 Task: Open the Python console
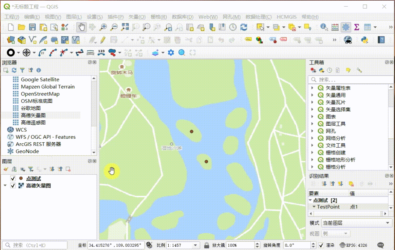(365, 39)
